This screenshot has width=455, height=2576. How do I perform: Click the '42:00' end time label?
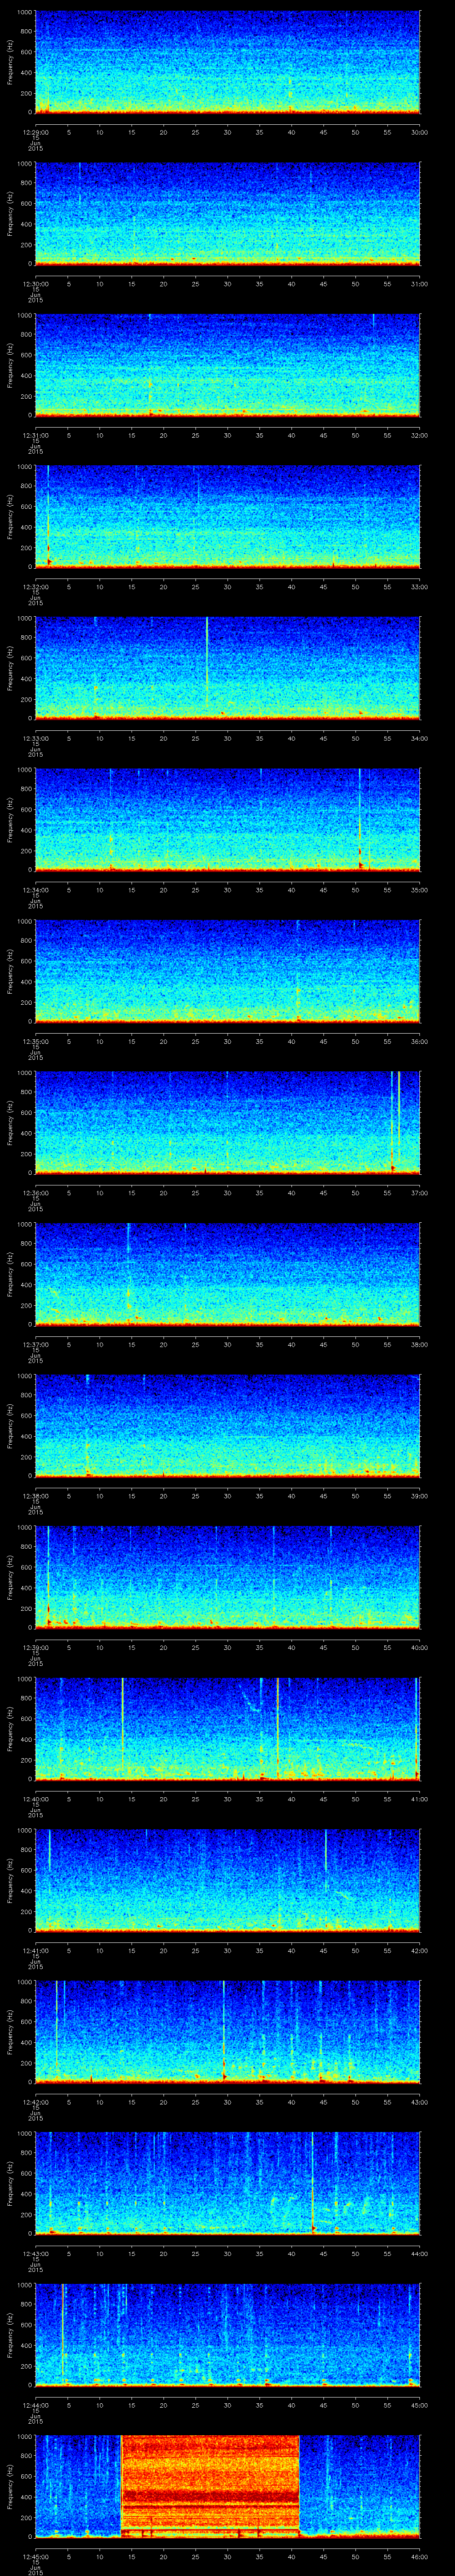(419, 1950)
